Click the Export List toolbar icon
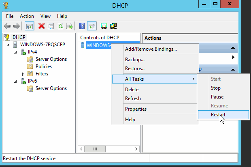The height and width of the screenshot is (167, 251). [x=70, y=26]
